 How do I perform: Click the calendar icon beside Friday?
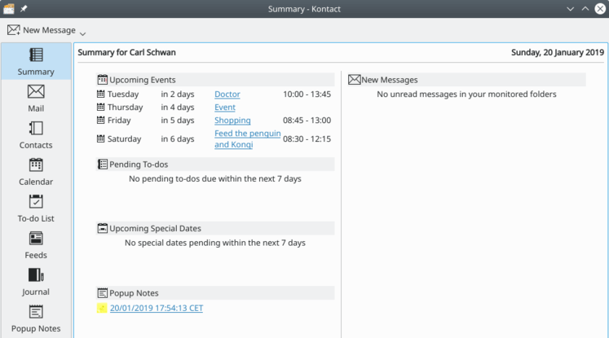[x=100, y=121]
